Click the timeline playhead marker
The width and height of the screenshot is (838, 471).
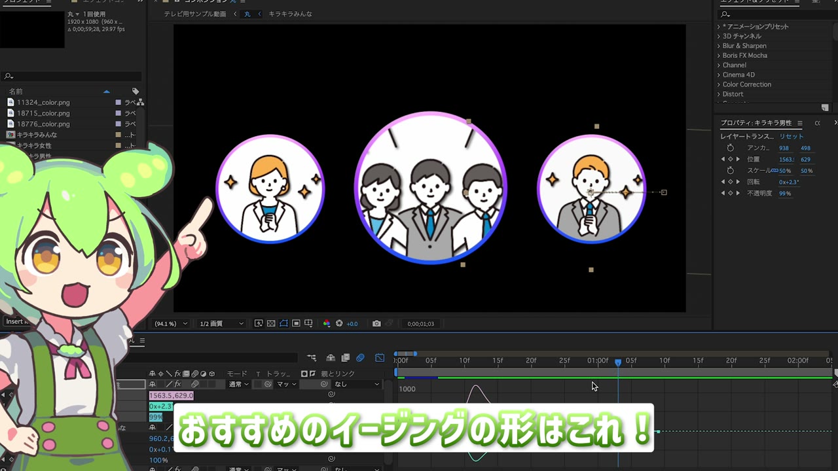(x=617, y=362)
